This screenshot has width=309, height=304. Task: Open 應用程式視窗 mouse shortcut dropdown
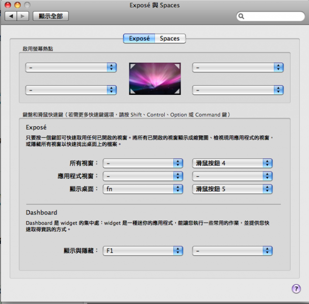coord(232,176)
